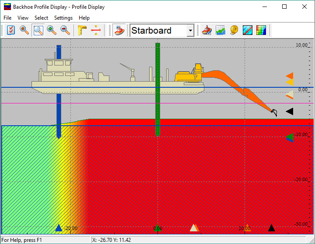Click the green profile chart icon
The width and height of the screenshot is (315, 244).
pyautogui.click(x=220, y=30)
